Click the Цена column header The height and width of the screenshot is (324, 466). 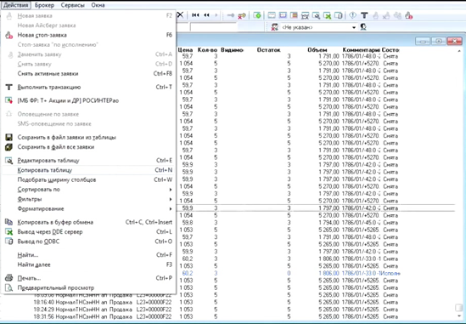pos(185,50)
